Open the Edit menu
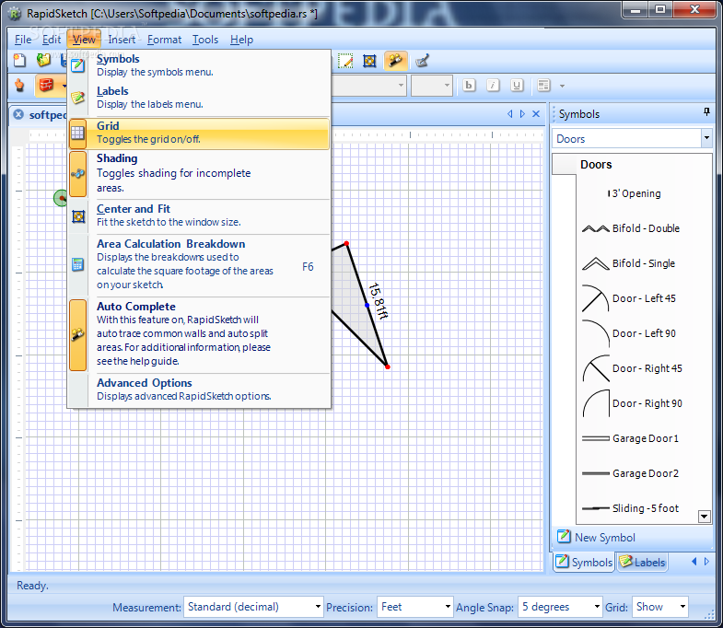Screen dimensions: 723x628 52,40
